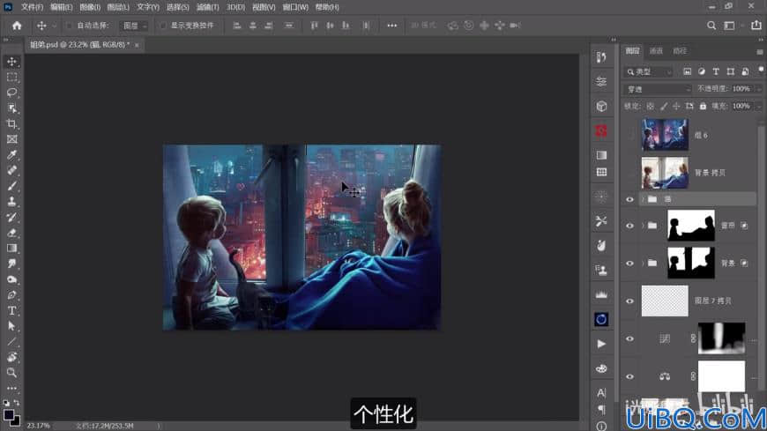The image size is (767, 431).
Task: Open the fill 100% dropdown arrow
Action: (x=759, y=106)
